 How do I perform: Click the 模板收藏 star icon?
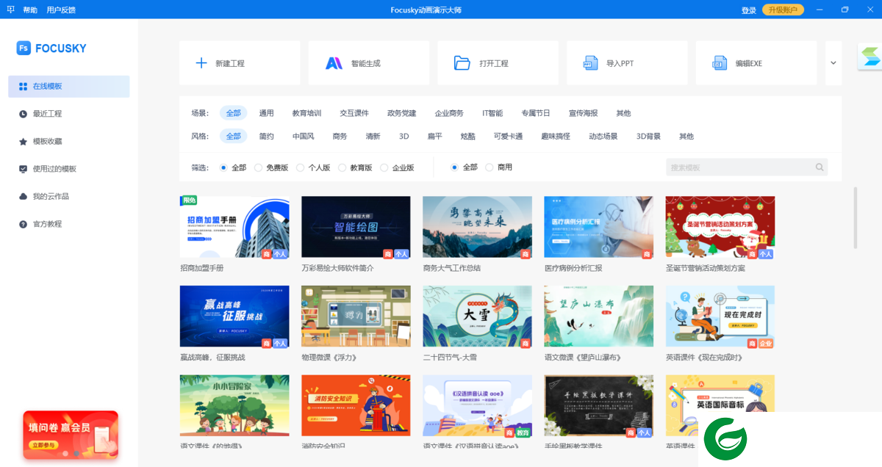[x=24, y=141]
